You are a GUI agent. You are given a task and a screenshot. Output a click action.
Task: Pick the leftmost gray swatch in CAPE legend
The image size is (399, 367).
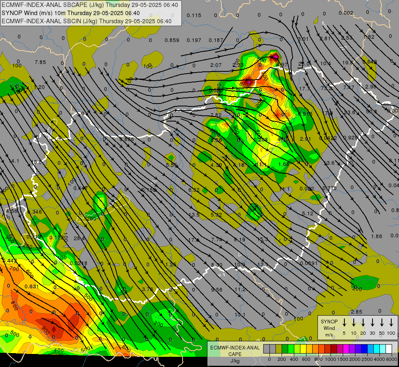pos(267,349)
